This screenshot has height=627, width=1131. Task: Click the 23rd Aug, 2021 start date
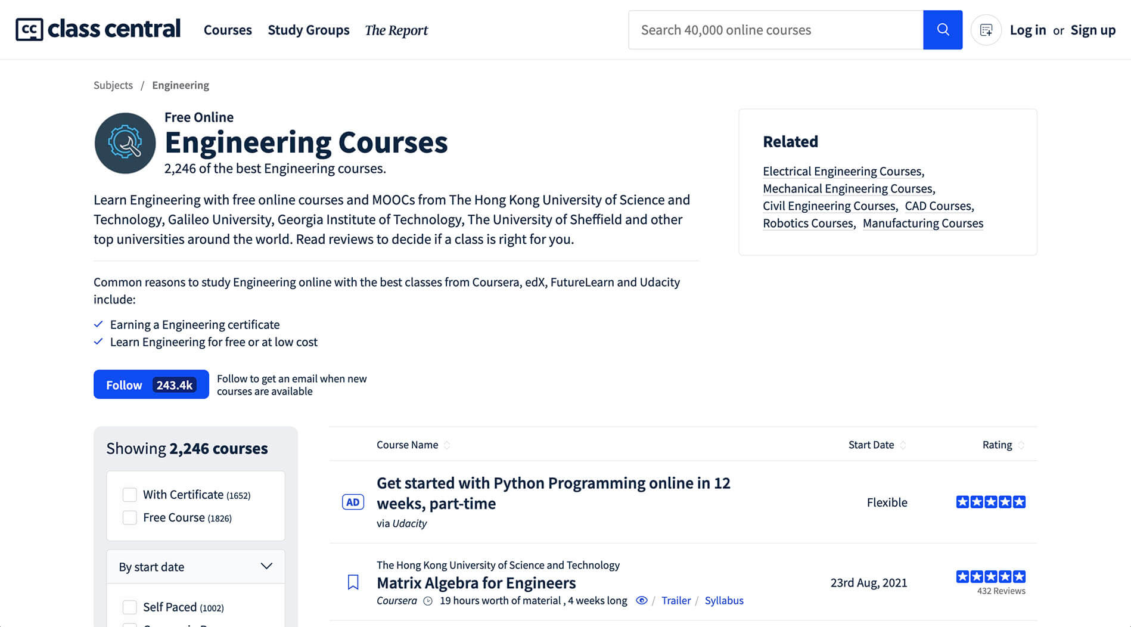coord(869,582)
